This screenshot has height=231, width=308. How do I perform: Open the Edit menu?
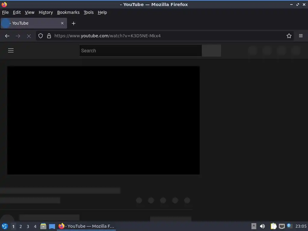[x=17, y=12]
